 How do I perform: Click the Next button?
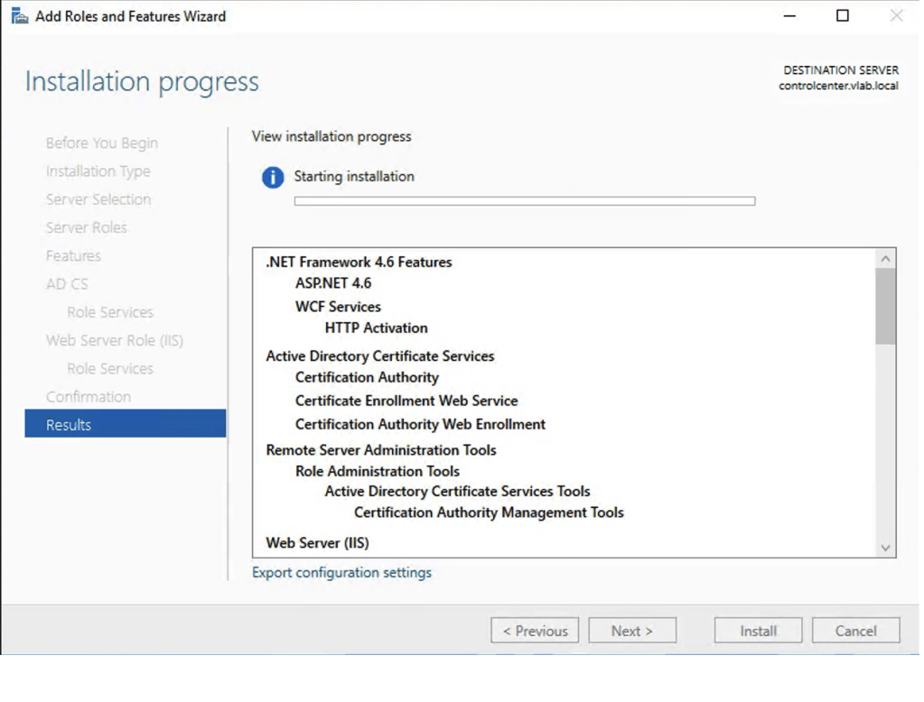tap(631, 631)
